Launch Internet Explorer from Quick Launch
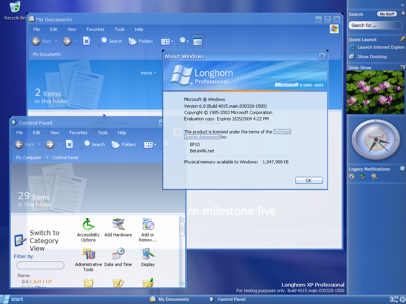406x304 pixels. 376,47
